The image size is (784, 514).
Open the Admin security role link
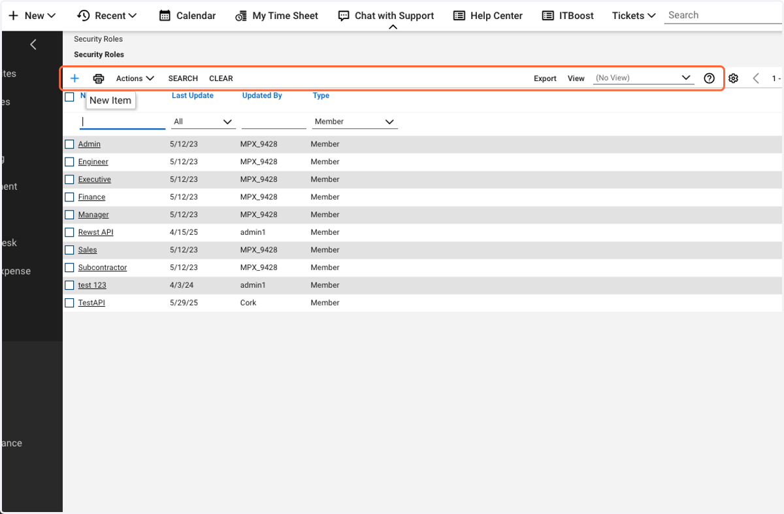(90, 144)
